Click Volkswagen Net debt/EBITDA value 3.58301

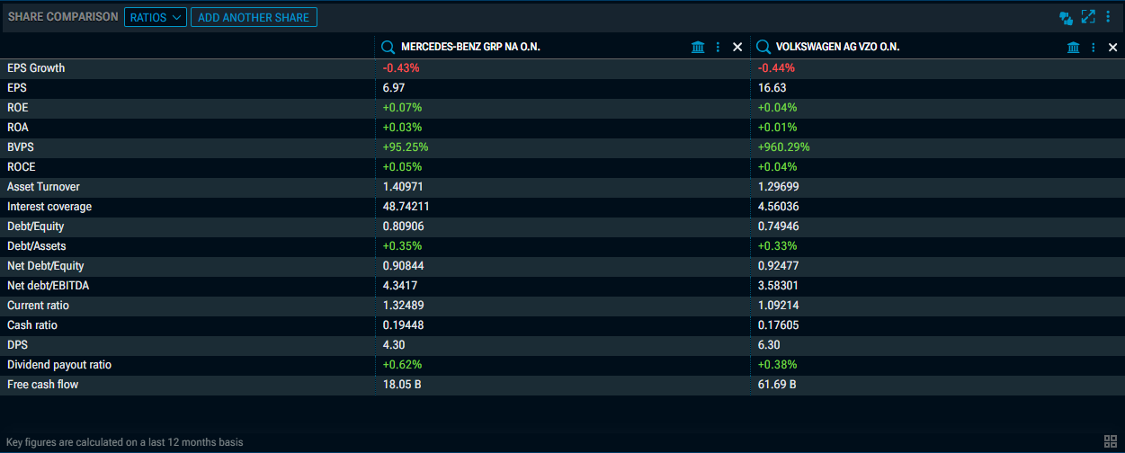pos(779,286)
